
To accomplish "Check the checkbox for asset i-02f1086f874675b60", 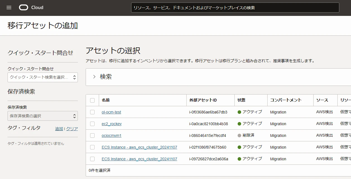I will (92, 147).
